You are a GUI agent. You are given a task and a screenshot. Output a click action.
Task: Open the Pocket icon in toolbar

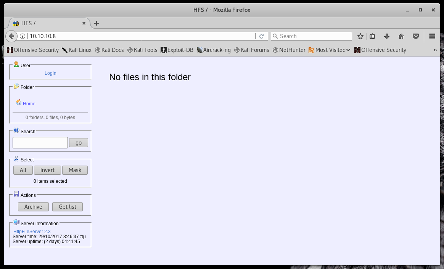click(416, 36)
